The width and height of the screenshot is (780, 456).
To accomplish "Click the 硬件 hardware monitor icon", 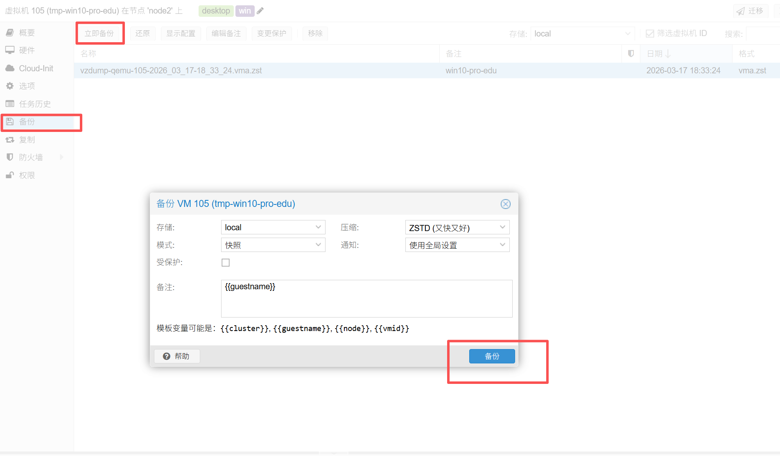I will pos(10,50).
